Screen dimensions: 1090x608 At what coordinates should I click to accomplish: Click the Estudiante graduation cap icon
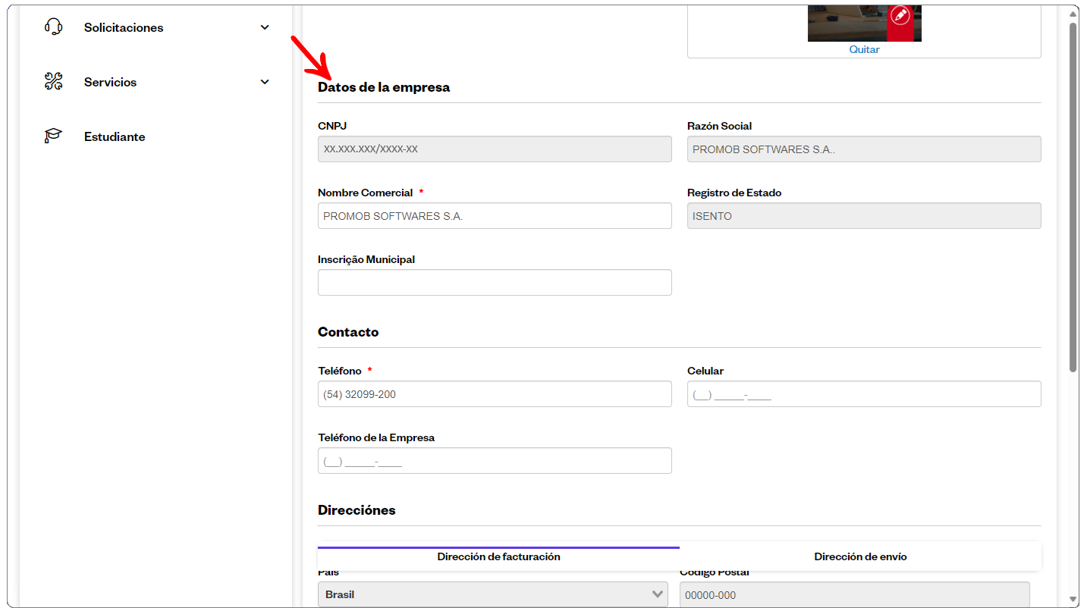[53, 136]
